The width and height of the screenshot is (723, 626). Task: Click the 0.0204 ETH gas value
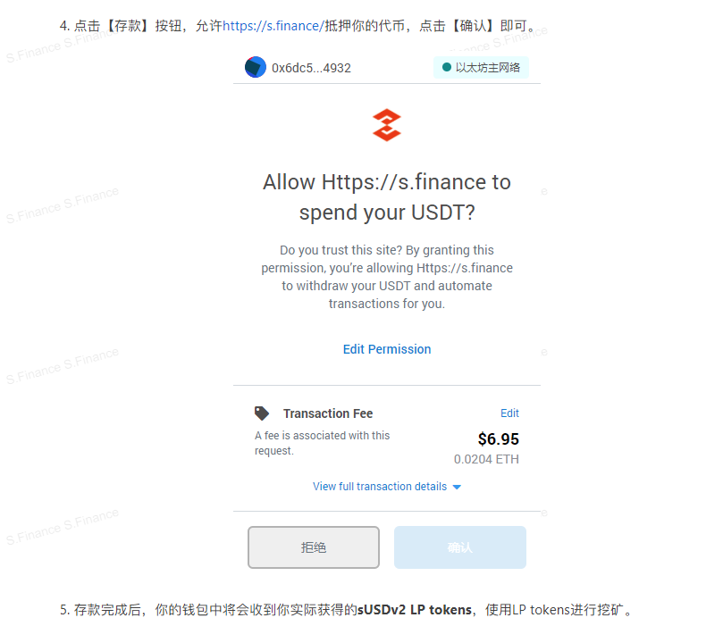pos(486,459)
